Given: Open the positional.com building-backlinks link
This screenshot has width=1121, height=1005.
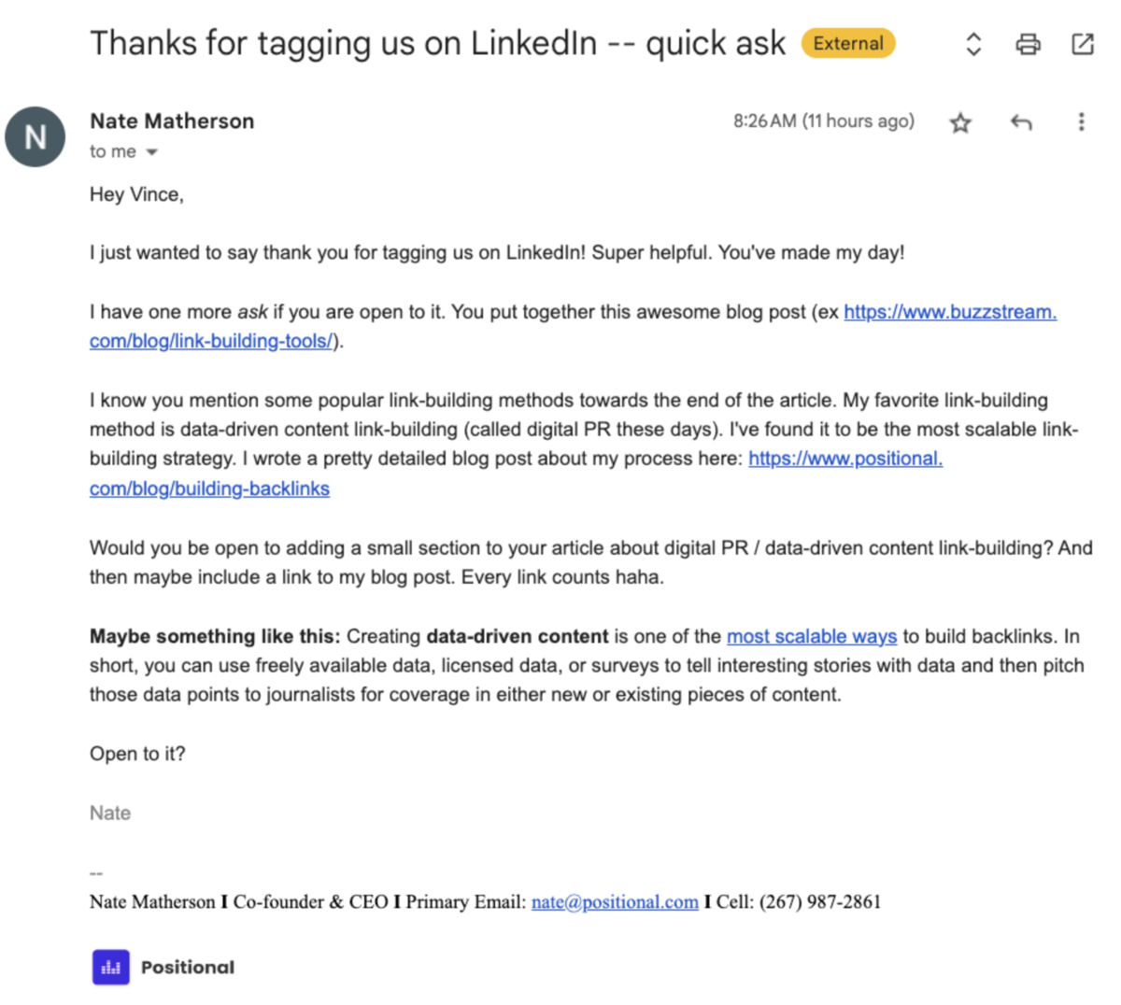Looking at the screenshot, I should 844,459.
